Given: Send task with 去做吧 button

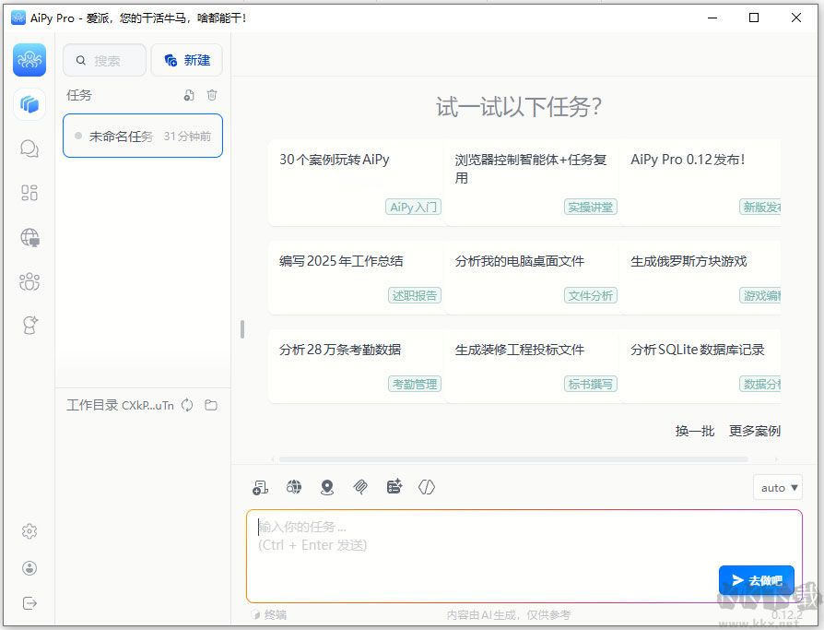Looking at the screenshot, I should (x=756, y=580).
